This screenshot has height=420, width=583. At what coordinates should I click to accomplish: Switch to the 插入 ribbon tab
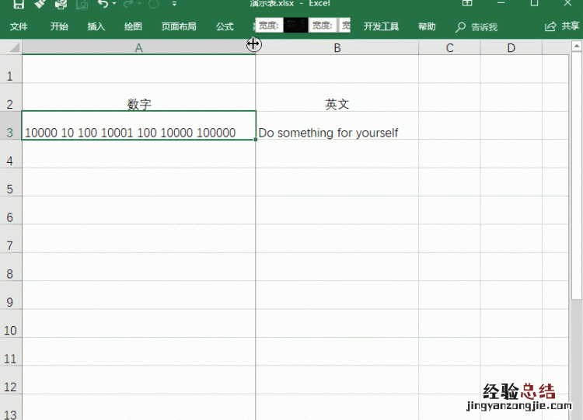click(96, 26)
